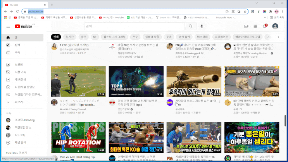The height and width of the screenshot is (162, 288).
Task: Open 시청 기록 in the sidebar
Action: [x=22, y=72]
